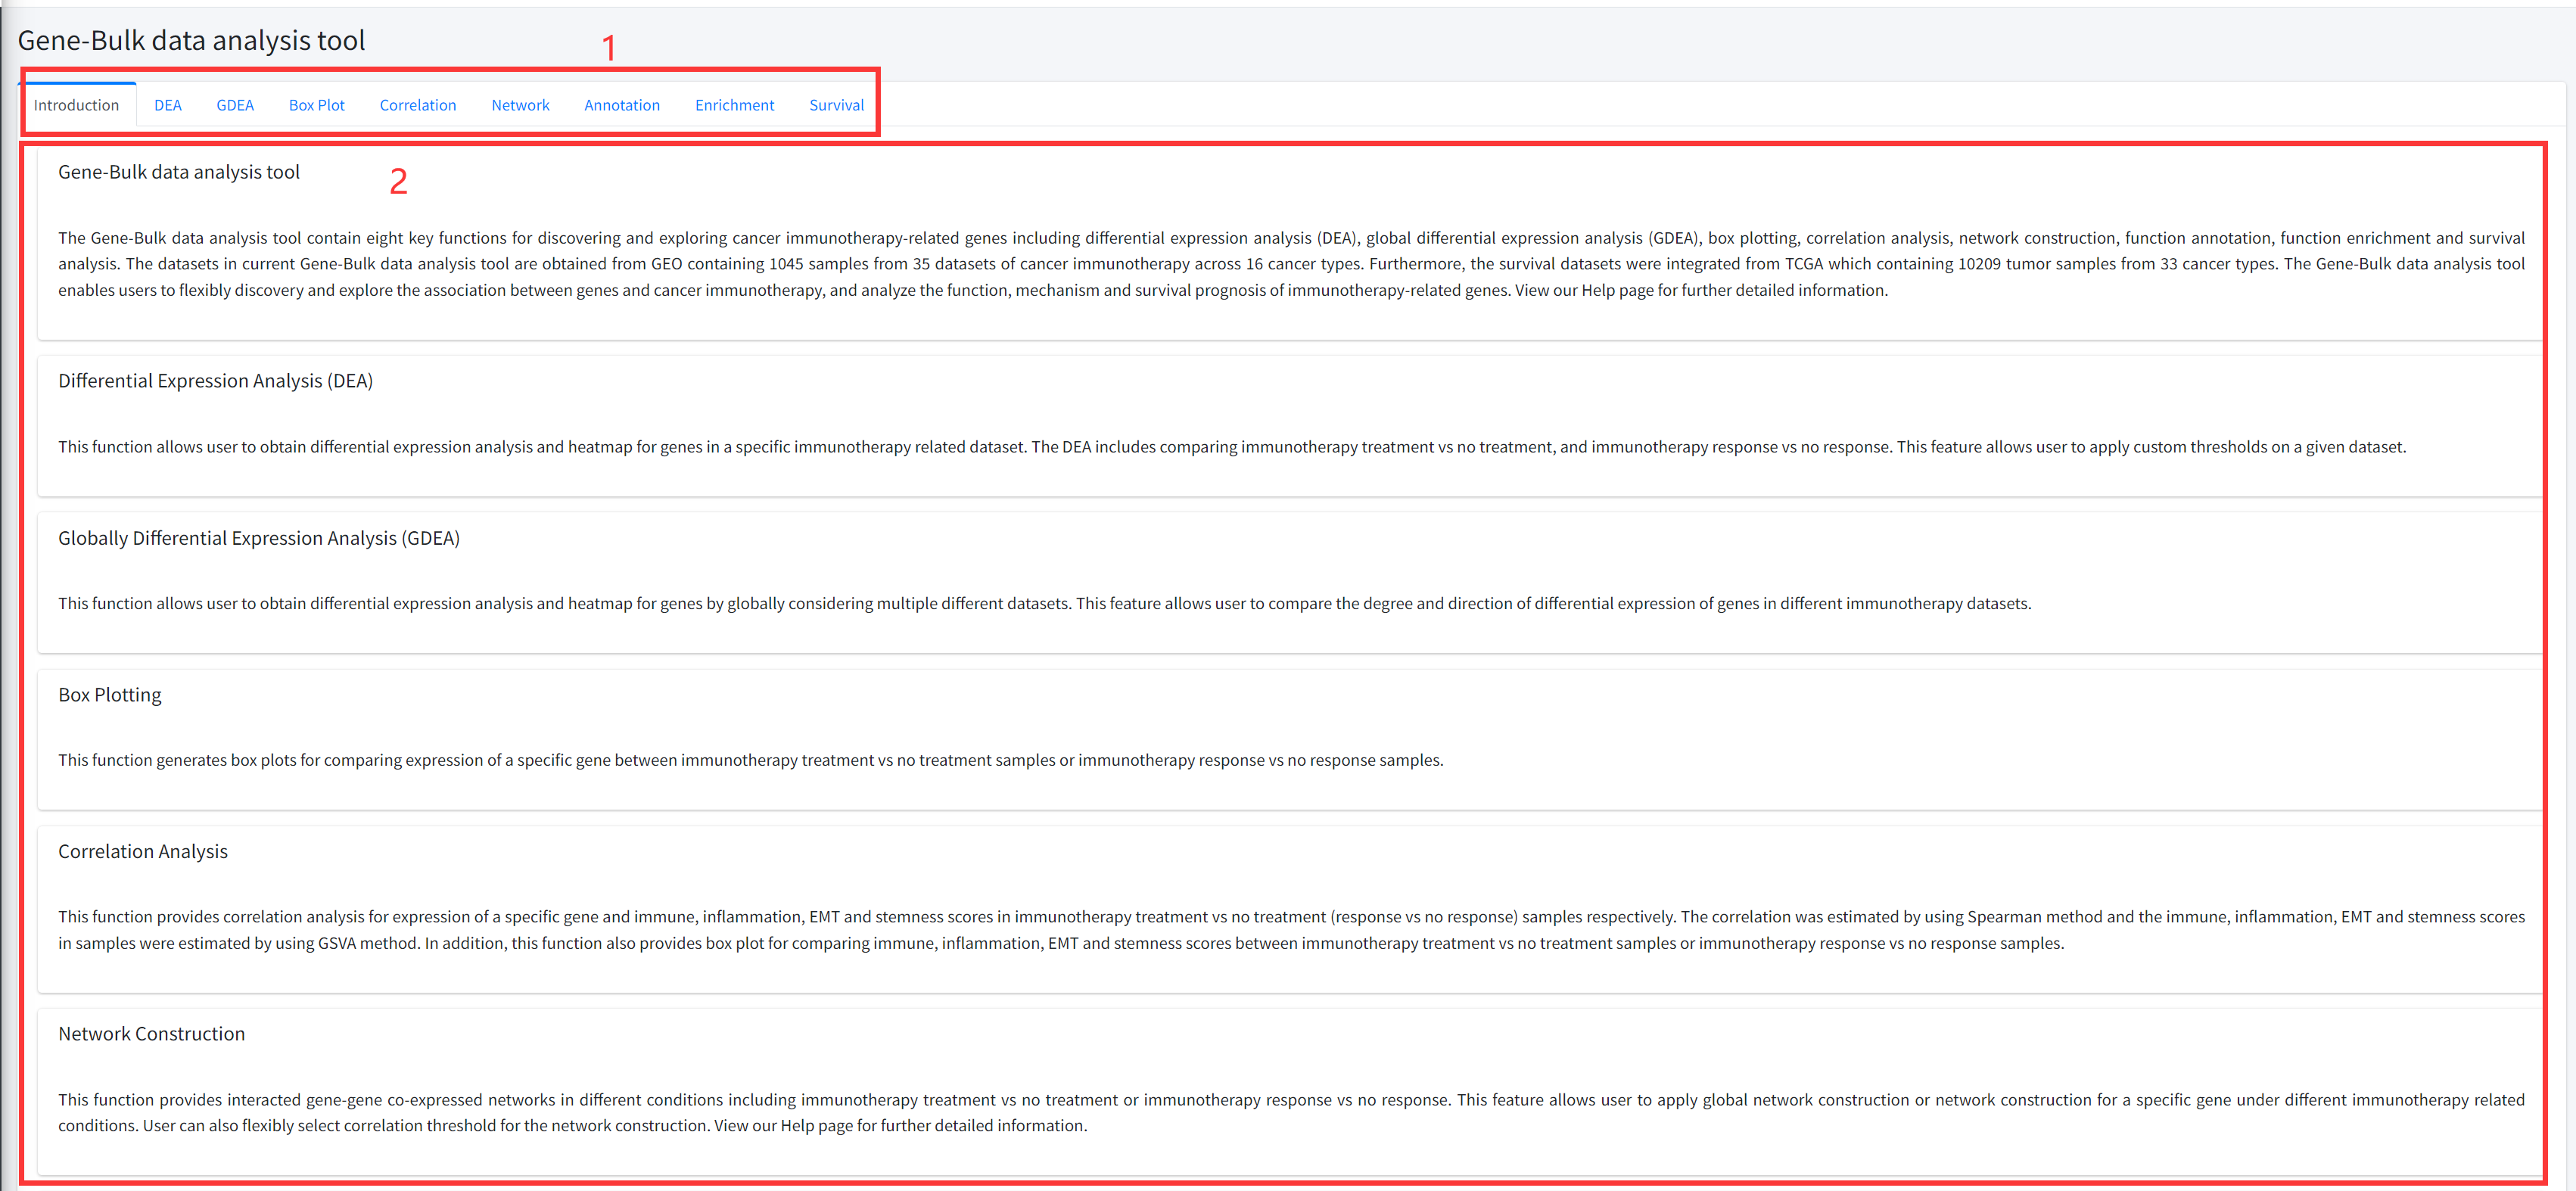Click the DEA description paragraph text
This screenshot has height=1191, width=2576.
point(1231,447)
